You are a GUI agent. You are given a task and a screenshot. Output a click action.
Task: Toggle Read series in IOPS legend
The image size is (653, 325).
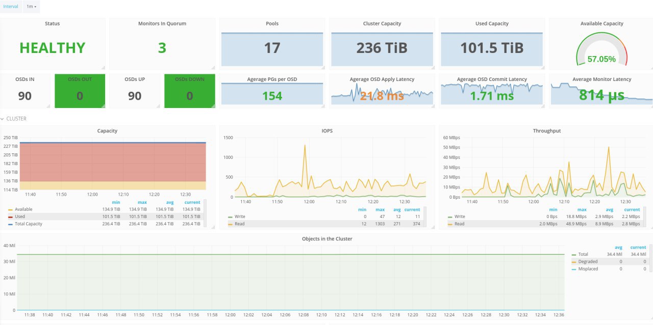point(240,224)
